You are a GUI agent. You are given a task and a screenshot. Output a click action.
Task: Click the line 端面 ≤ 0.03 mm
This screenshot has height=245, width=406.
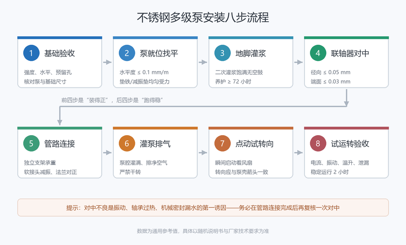pos(330,82)
